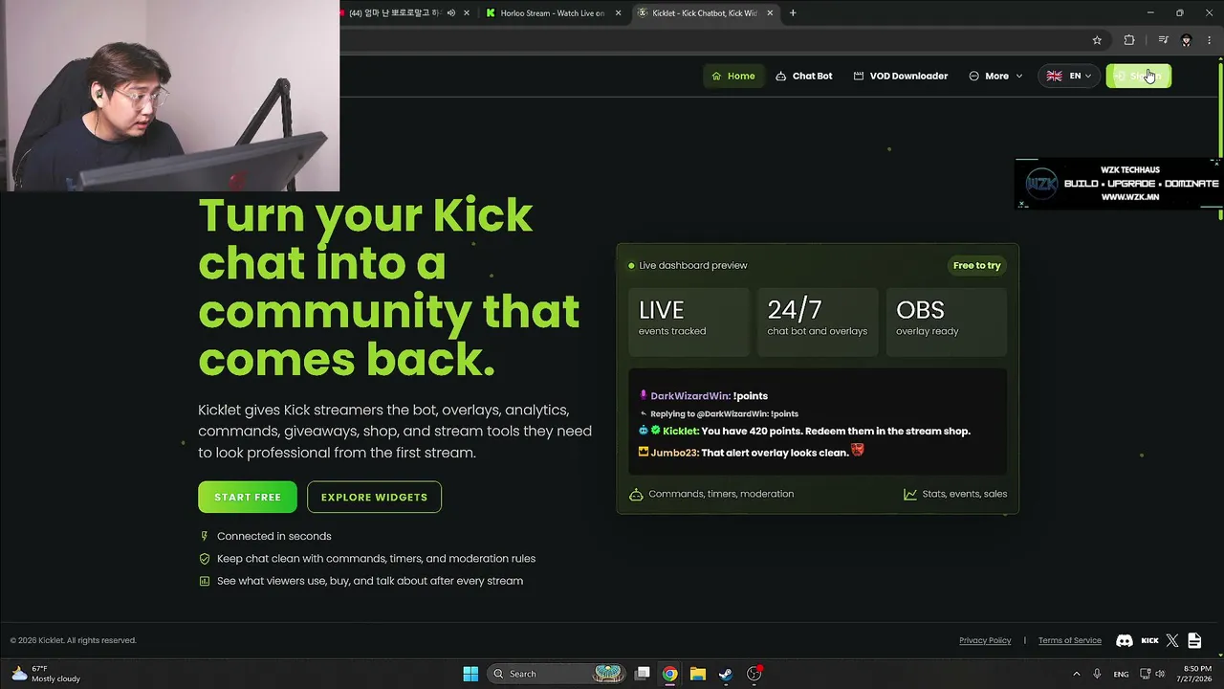Open the network and volume tray icons
Image resolution: width=1224 pixels, height=689 pixels.
(1154, 674)
